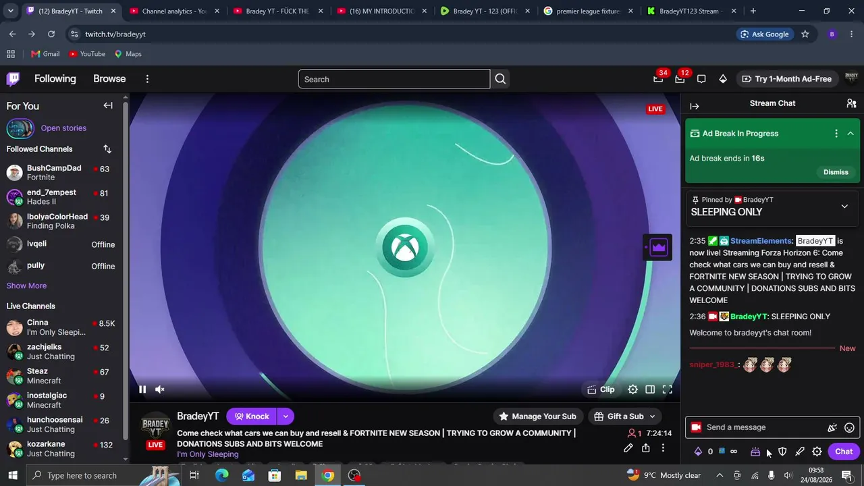Show More followed channels

[x=26, y=286]
